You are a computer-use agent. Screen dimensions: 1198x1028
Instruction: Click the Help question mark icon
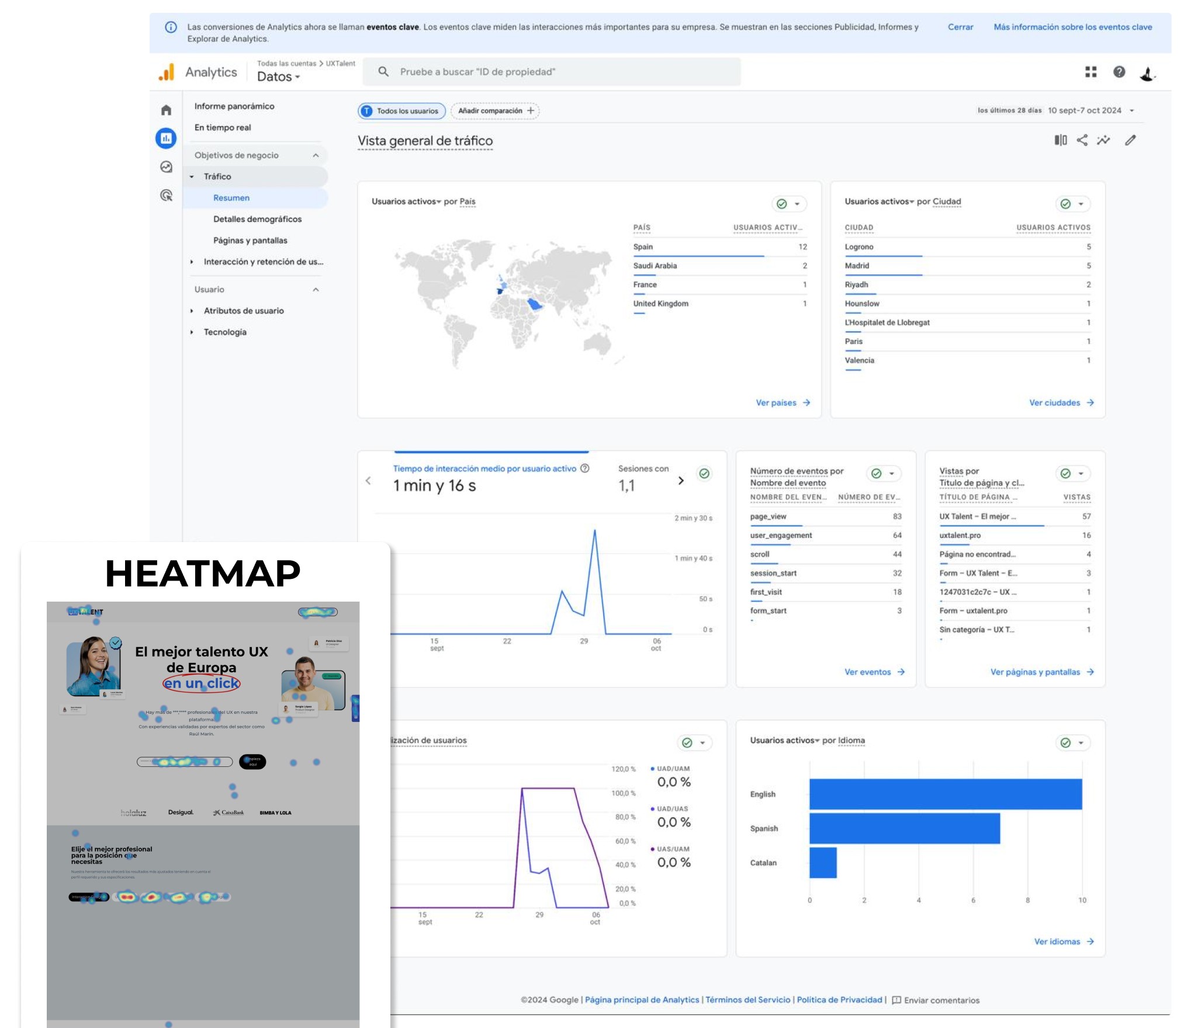coord(1119,72)
